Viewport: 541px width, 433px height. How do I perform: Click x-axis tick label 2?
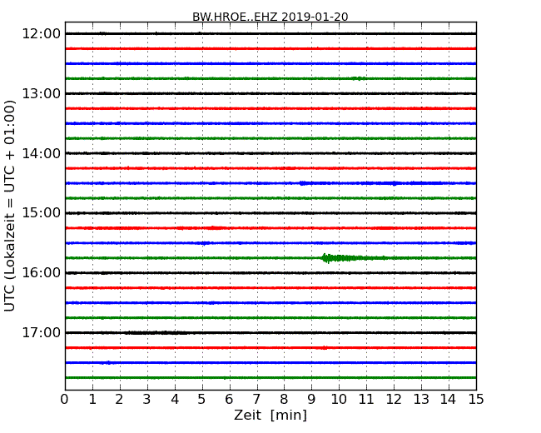(x=119, y=400)
